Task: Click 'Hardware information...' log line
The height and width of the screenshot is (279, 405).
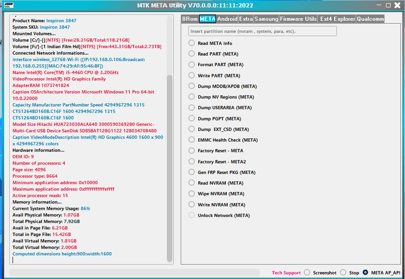Action: [x=38, y=150]
